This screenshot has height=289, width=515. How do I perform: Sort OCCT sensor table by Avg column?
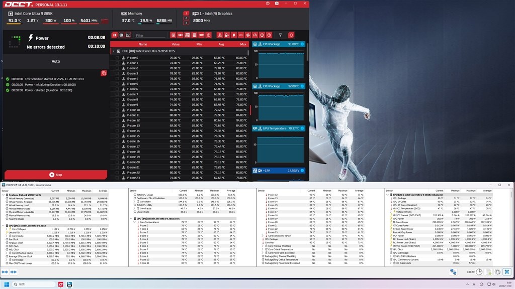point(221,44)
